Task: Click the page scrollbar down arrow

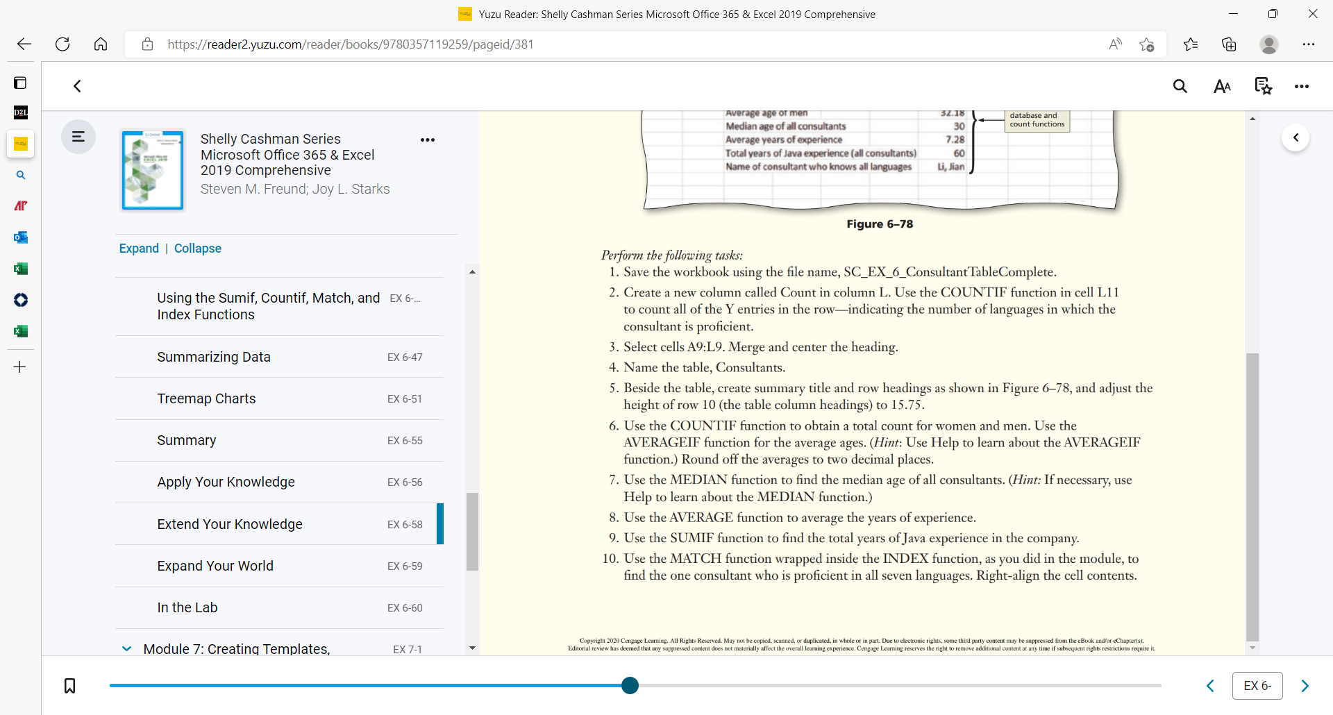Action: click(1252, 648)
